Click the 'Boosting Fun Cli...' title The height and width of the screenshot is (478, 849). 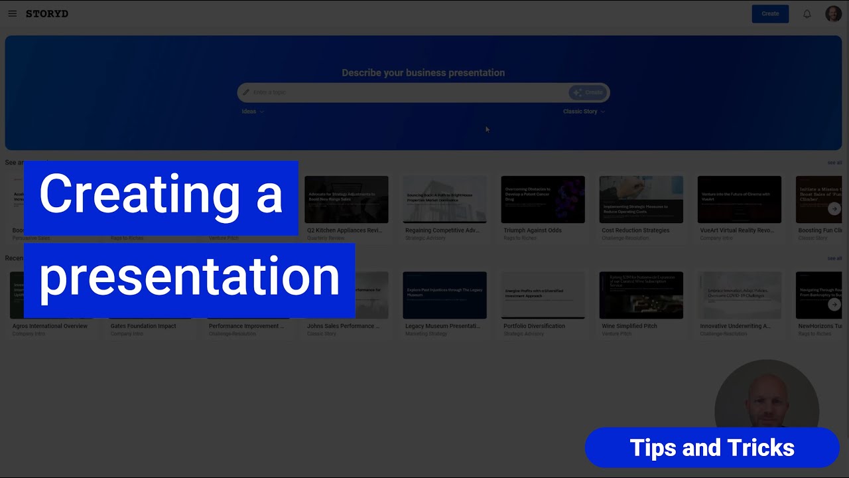(820, 230)
